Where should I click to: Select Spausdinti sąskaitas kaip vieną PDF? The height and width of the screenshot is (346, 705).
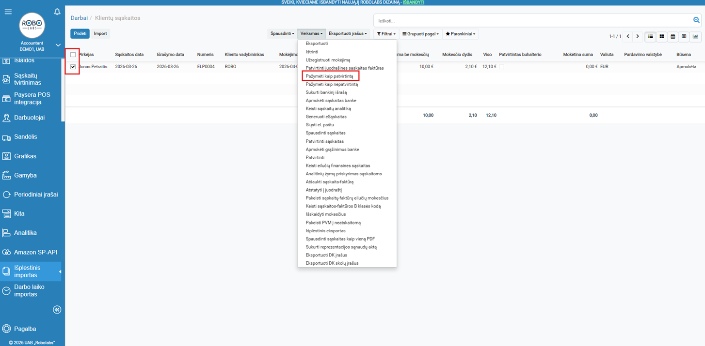[340, 239]
